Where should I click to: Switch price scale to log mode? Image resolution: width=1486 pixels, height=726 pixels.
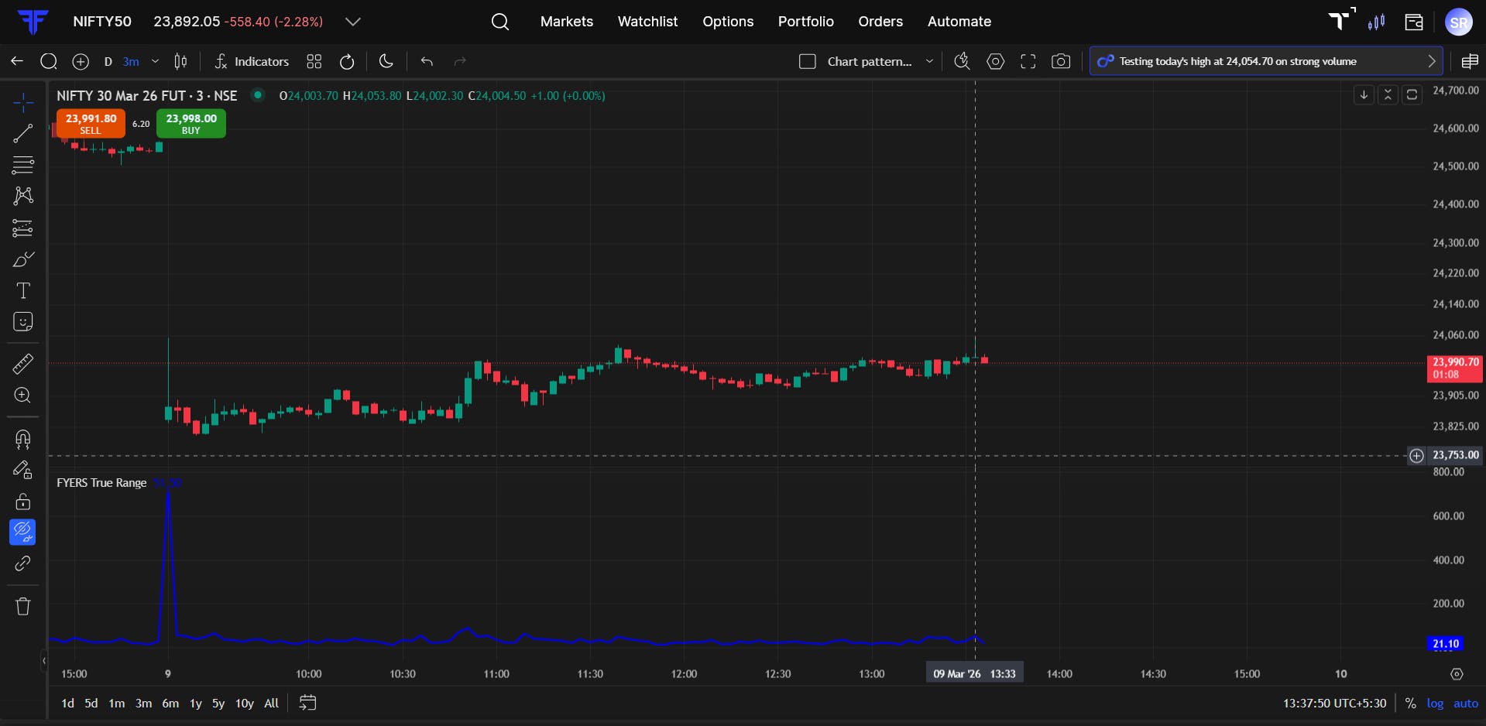(1435, 704)
